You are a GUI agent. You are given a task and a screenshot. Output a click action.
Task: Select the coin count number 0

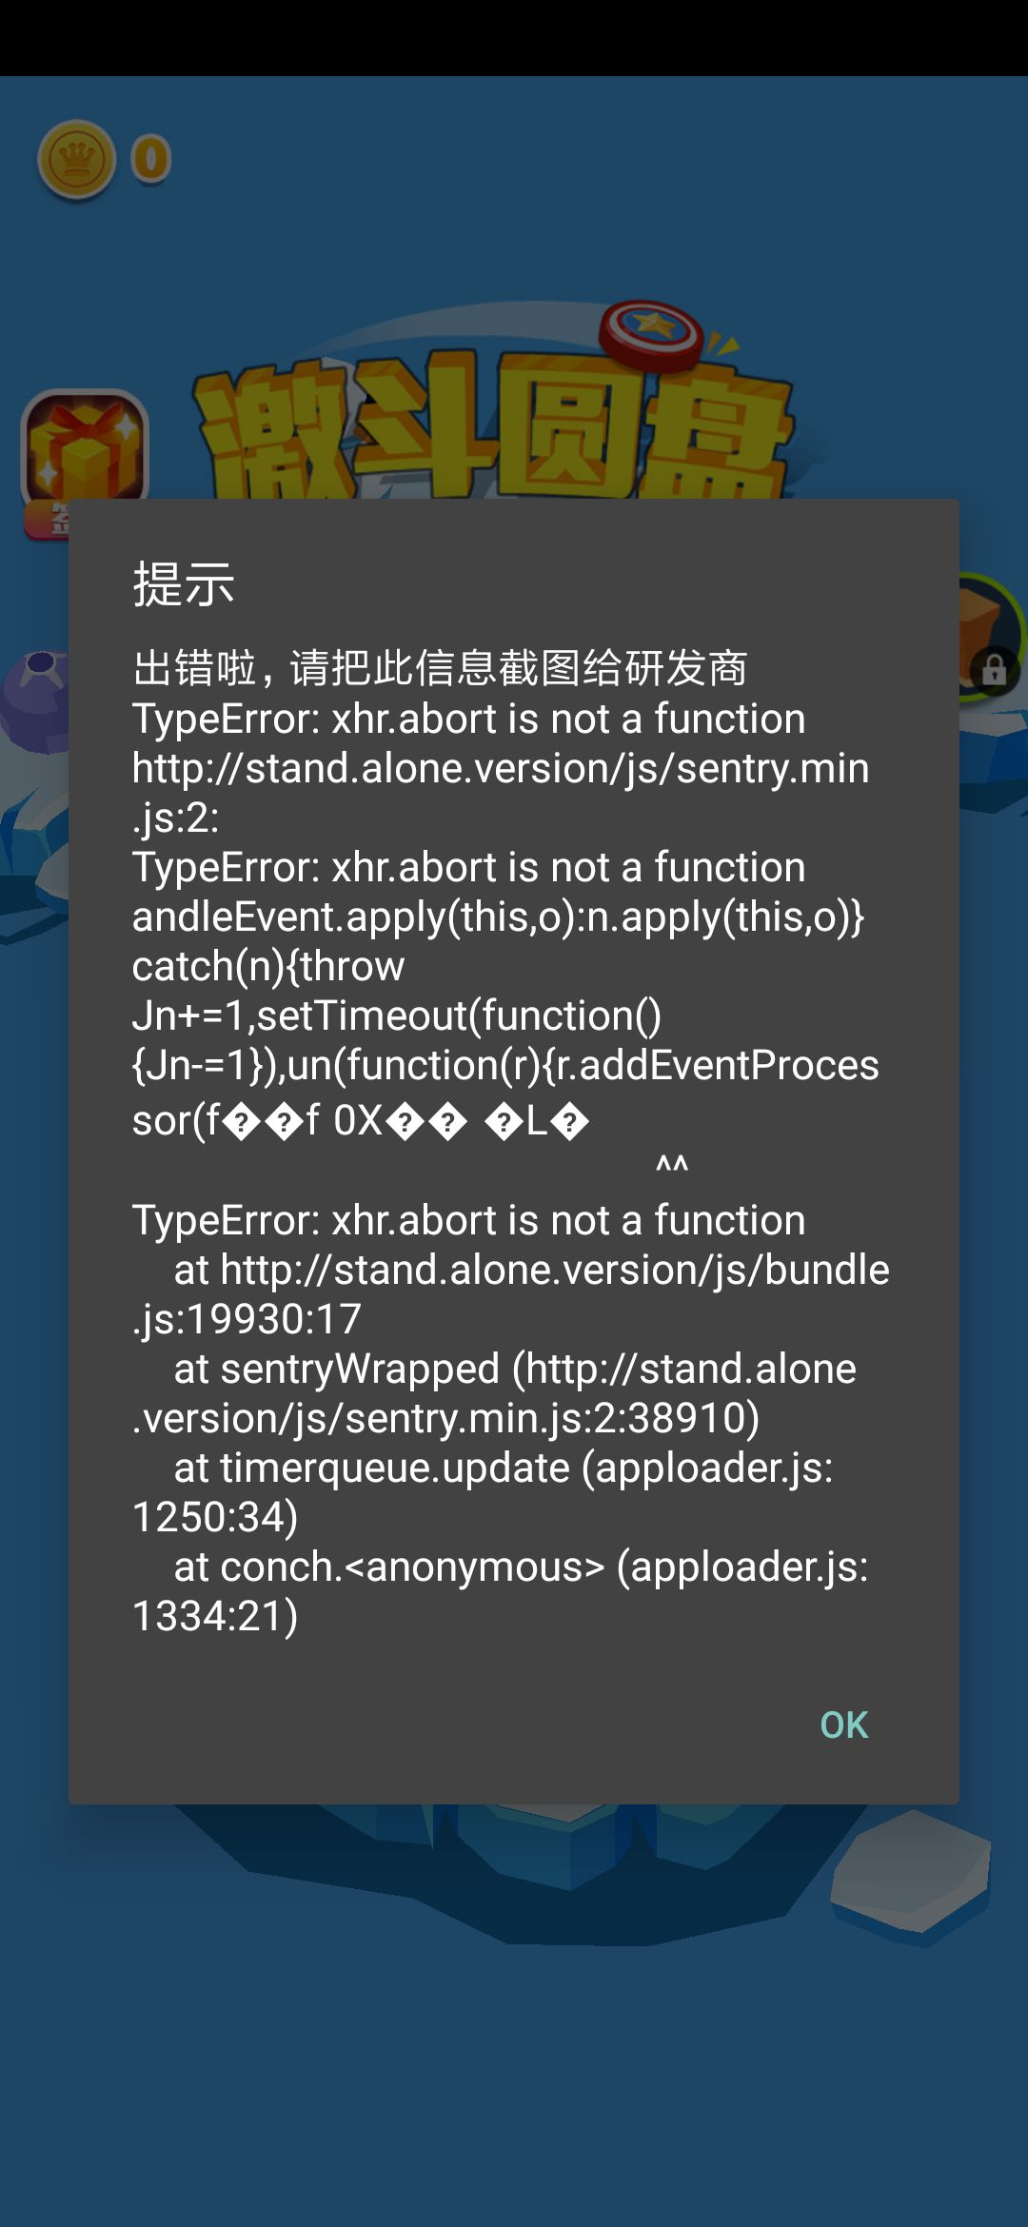(151, 159)
